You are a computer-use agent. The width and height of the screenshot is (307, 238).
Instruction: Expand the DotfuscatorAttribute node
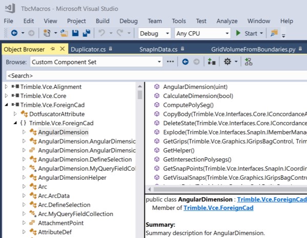pyautogui.click(x=15, y=114)
